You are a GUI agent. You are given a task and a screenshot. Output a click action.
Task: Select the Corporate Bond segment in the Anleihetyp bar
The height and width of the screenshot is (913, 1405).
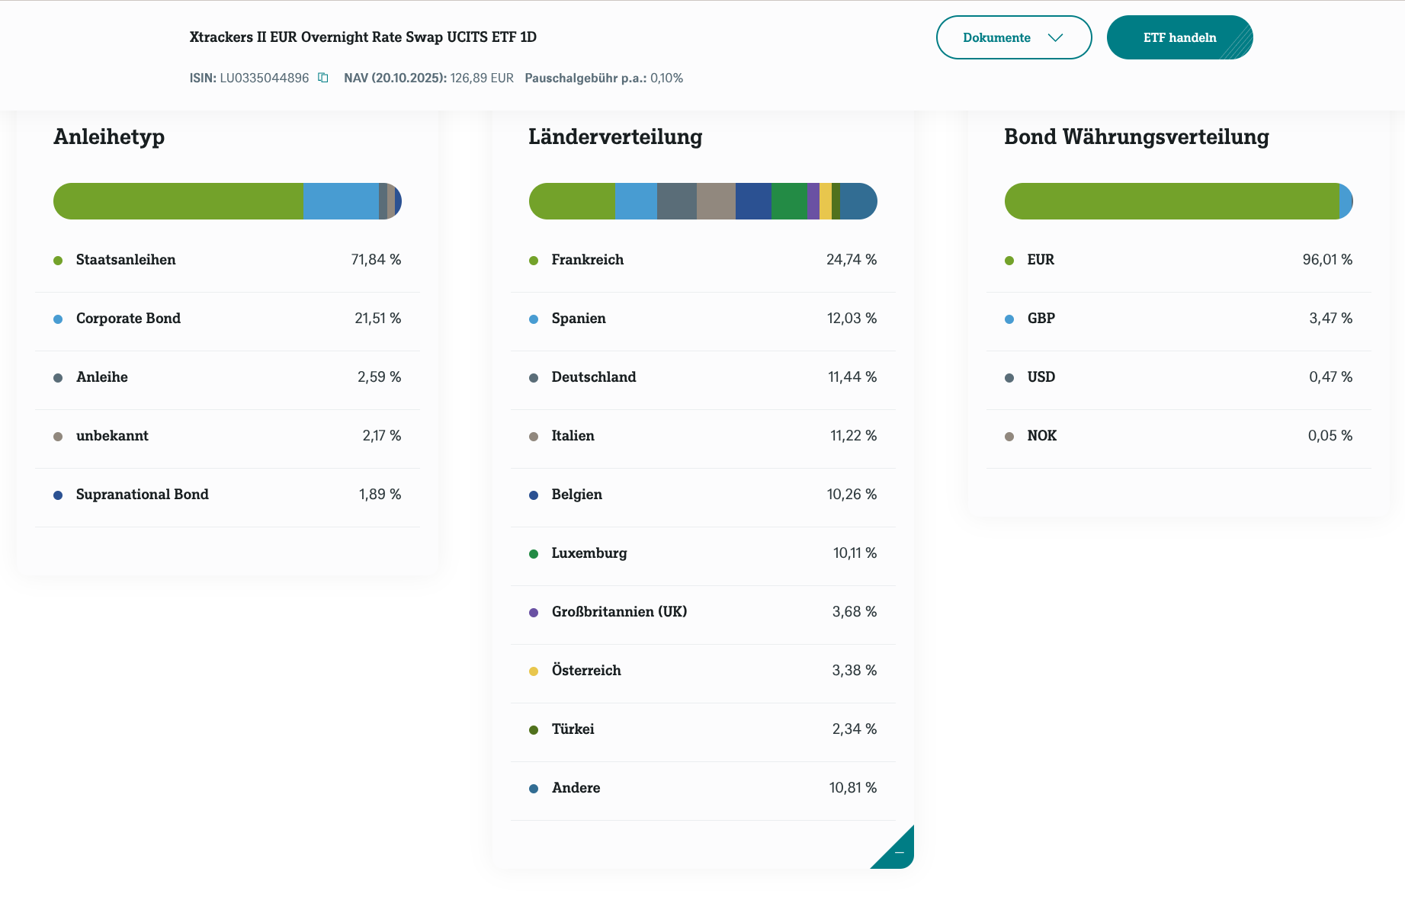341,201
